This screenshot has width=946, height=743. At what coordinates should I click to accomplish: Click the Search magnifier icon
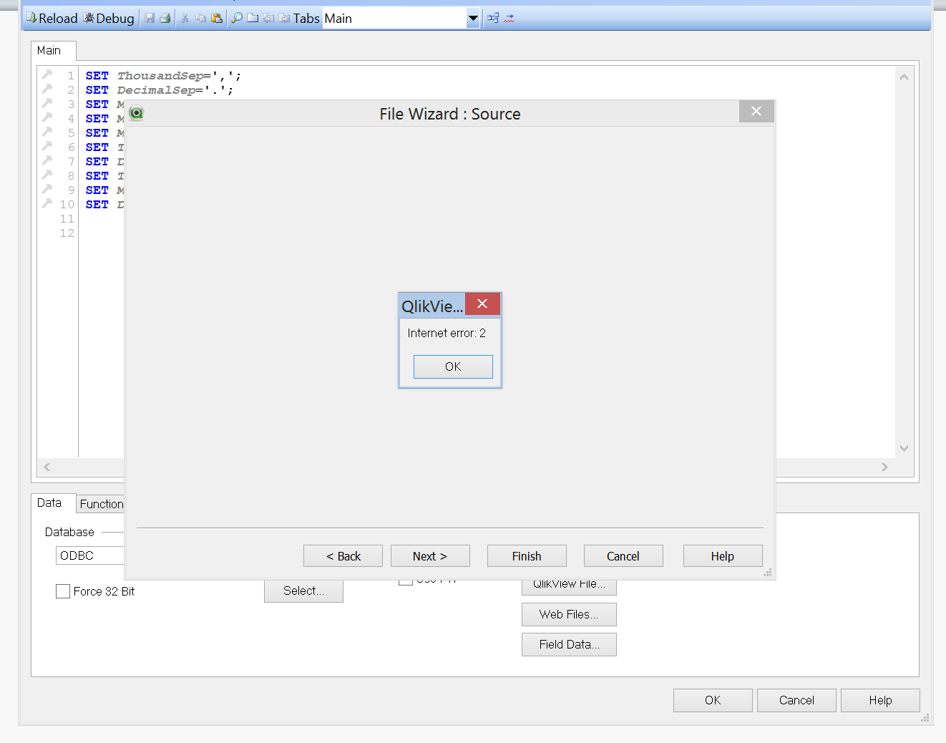click(x=237, y=18)
